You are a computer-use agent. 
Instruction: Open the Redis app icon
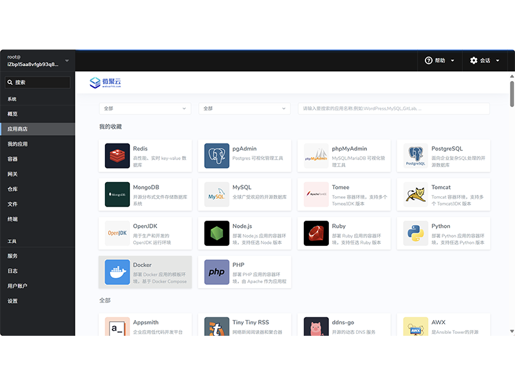pyautogui.click(x=117, y=156)
